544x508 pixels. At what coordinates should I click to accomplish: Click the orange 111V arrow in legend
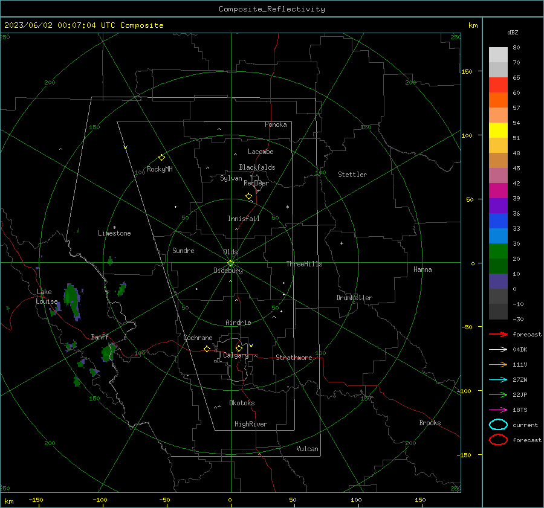pos(498,364)
